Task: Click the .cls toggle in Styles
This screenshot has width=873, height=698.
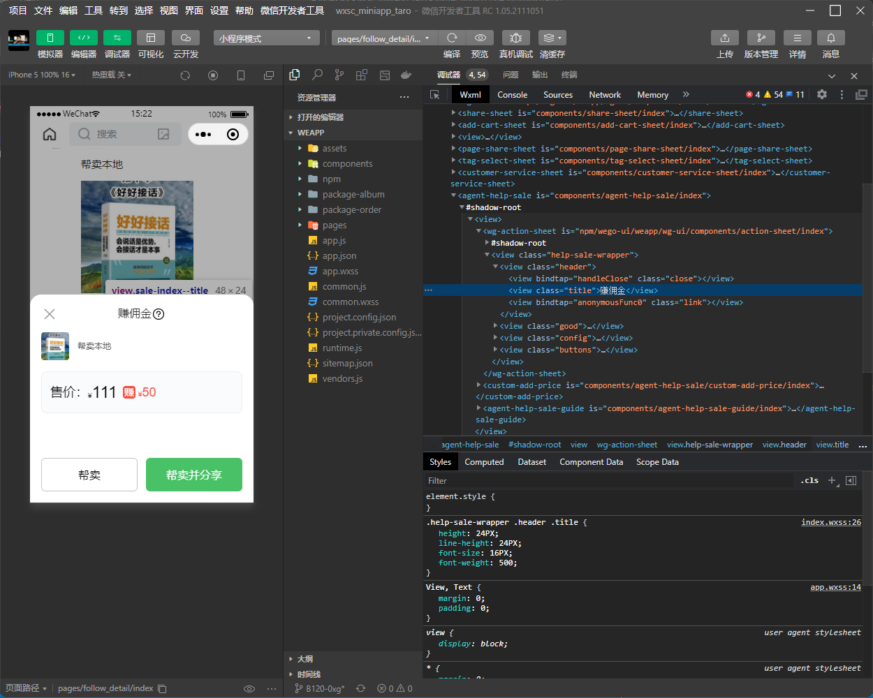Action: [x=810, y=480]
